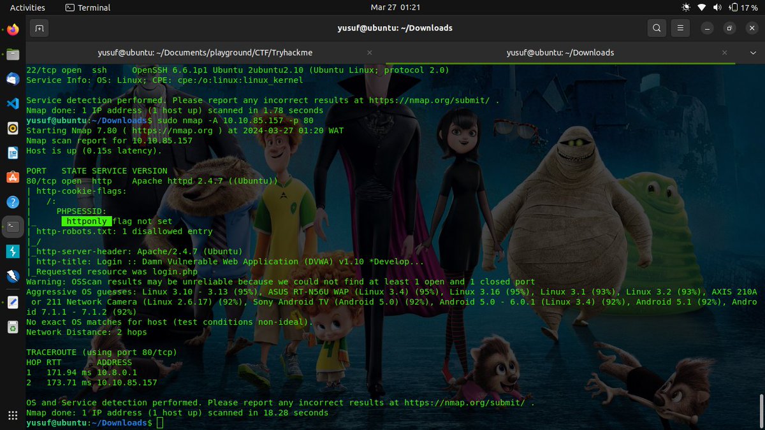Launch Rhythmbox music player from dock

pyautogui.click(x=13, y=129)
